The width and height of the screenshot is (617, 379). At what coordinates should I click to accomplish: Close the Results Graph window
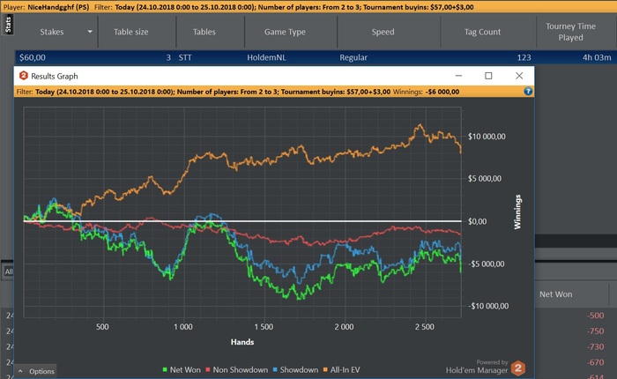pyautogui.click(x=519, y=76)
